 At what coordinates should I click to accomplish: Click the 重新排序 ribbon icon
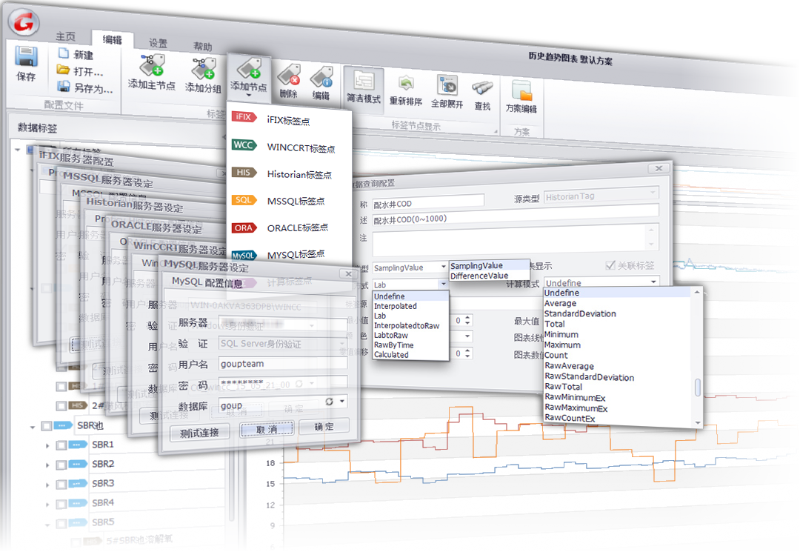(x=406, y=83)
